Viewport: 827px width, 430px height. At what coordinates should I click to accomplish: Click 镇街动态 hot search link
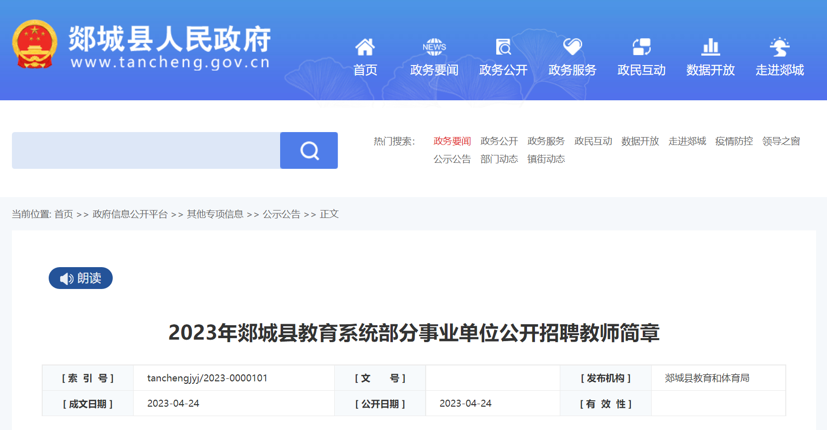tap(546, 159)
